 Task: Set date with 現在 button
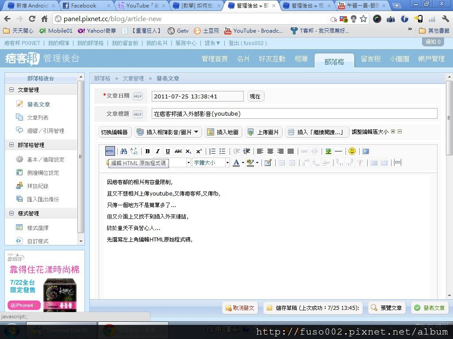tap(255, 97)
